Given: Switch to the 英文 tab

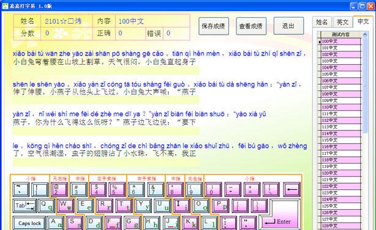Looking at the screenshot, I should point(342,22).
